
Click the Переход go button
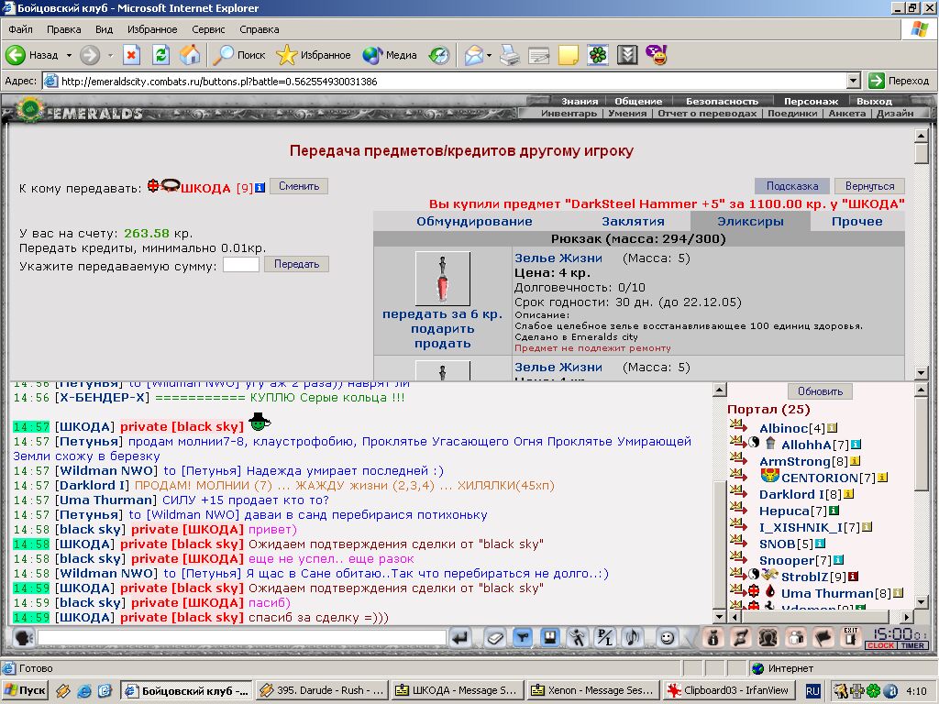click(899, 81)
